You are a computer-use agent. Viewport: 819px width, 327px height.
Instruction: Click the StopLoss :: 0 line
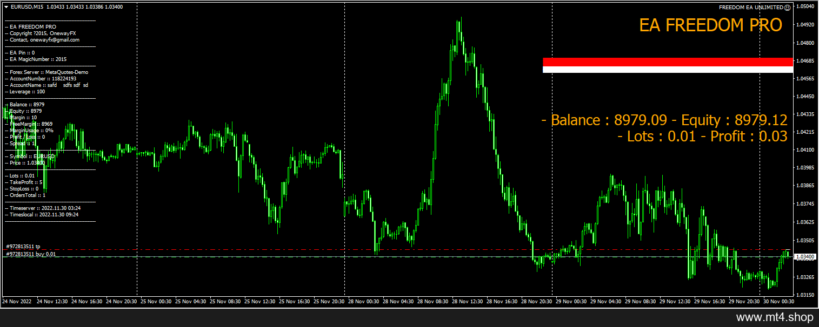(22, 189)
